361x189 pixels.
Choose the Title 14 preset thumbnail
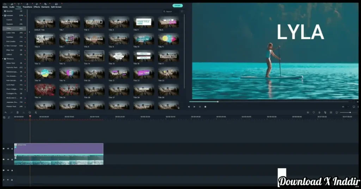(x=94, y=56)
